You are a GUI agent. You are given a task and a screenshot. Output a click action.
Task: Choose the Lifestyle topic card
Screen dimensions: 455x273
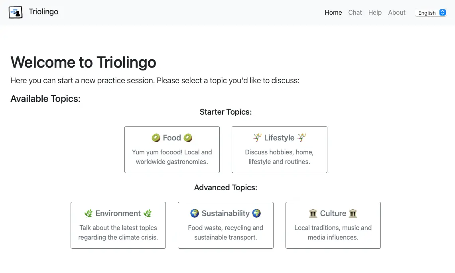point(279,150)
